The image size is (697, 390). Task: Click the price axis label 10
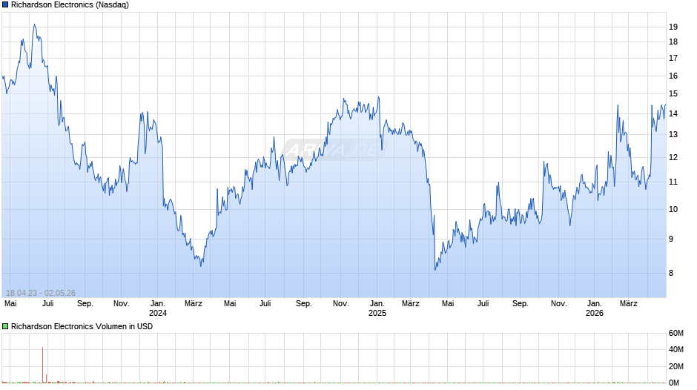tap(673, 209)
